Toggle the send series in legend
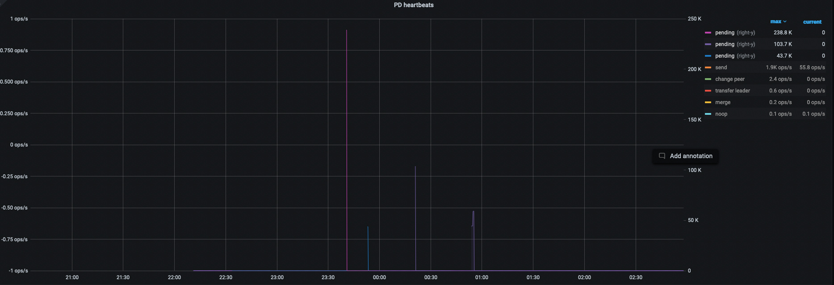 721,67
